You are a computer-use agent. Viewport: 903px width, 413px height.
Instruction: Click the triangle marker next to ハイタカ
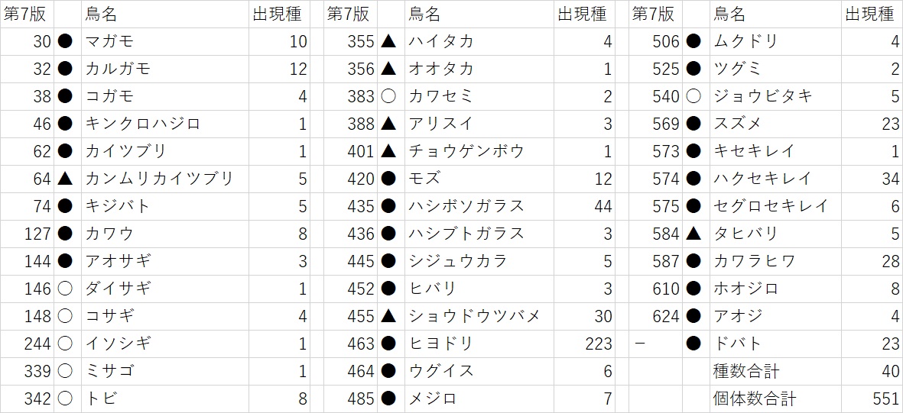(x=388, y=41)
